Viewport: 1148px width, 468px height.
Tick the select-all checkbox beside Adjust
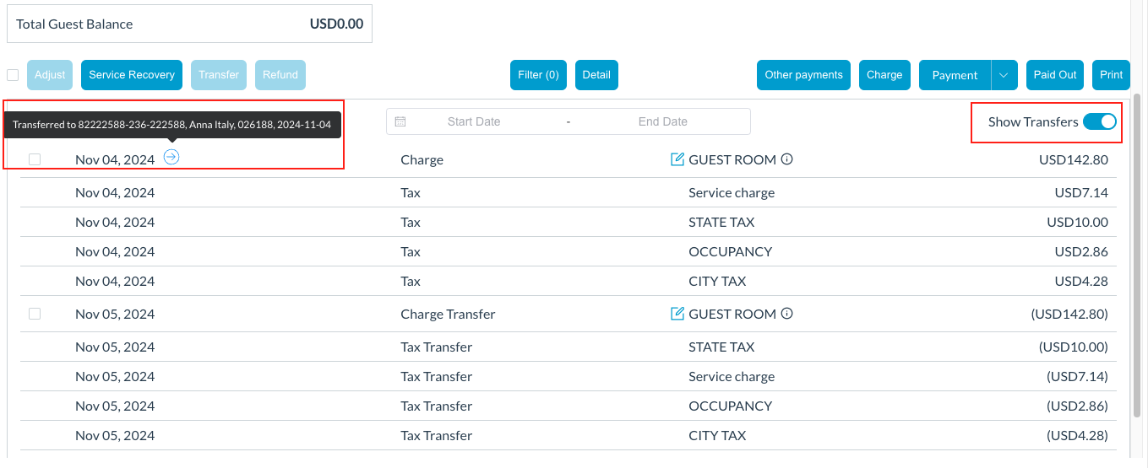pyautogui.click(x=13, y=75)
